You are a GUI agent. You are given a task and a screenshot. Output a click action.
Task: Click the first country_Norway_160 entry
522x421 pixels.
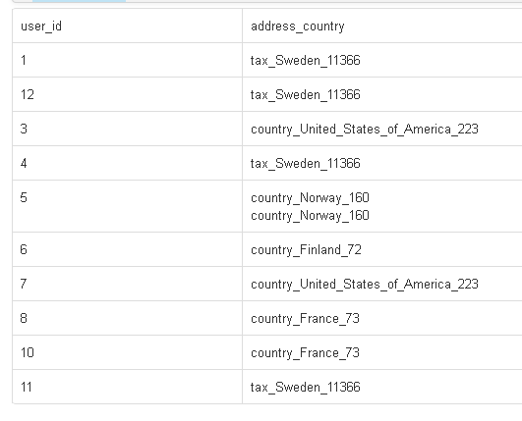pos(310,197)
